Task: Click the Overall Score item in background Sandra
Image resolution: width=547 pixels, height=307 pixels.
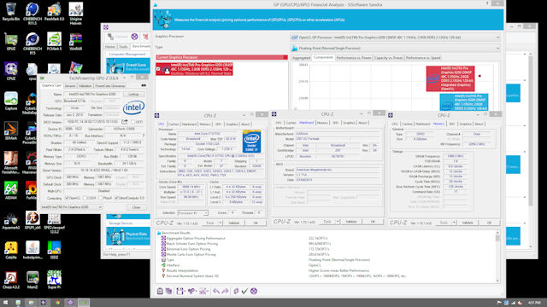Action: pyautogui.click(x=128, y=66)
